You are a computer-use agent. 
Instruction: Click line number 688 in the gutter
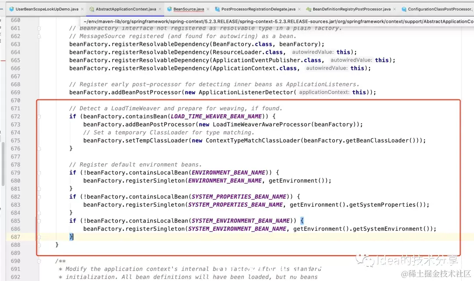15,245
